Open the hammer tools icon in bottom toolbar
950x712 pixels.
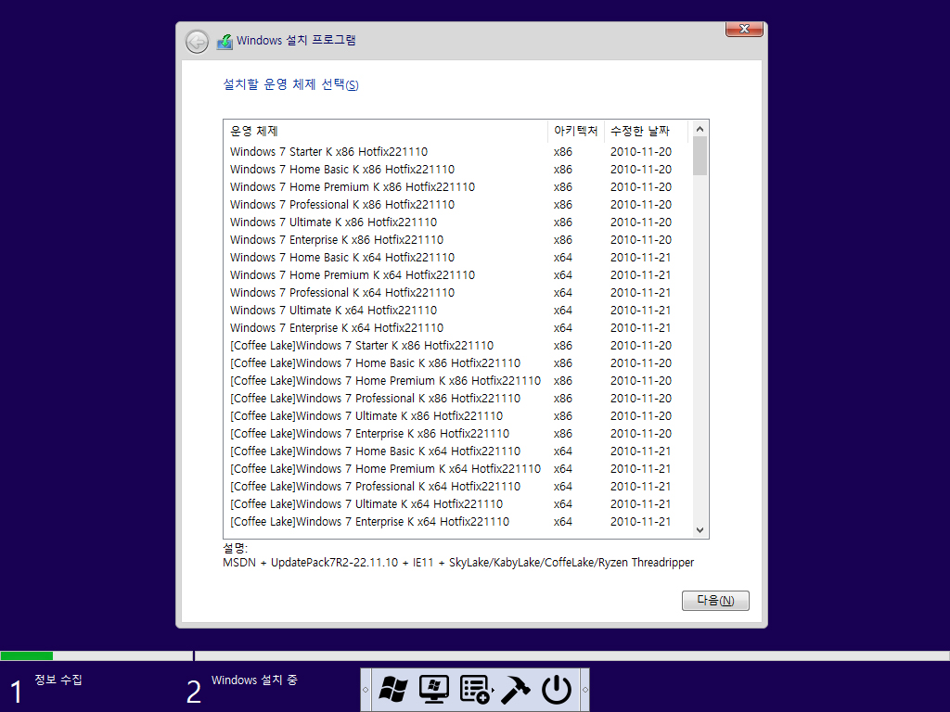click(x=515, y=690)
